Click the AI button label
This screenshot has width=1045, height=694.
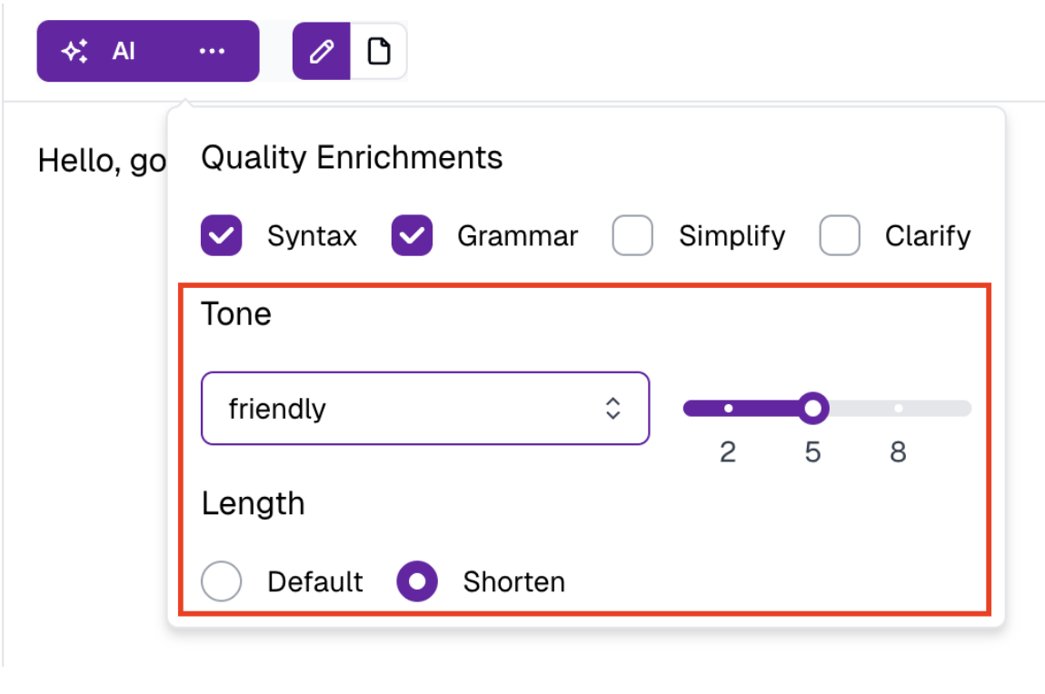point(124,52)
